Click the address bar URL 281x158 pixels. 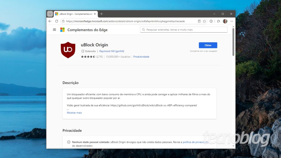click(125, 21)
